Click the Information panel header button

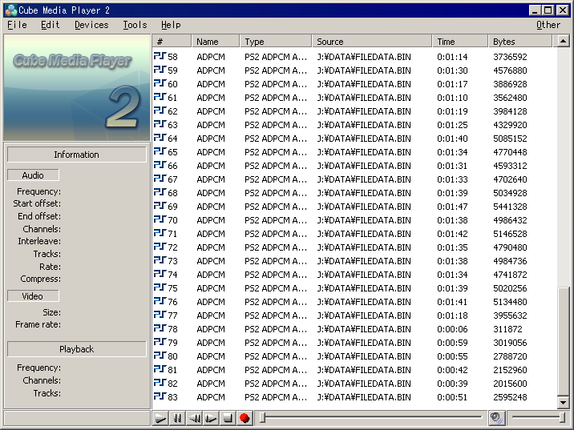(x=76, y=155)
